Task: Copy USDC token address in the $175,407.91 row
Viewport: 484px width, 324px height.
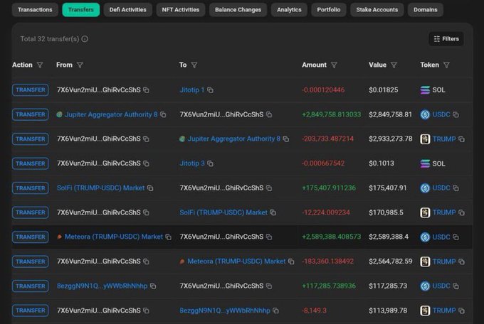Action: [x=456, y=188]
